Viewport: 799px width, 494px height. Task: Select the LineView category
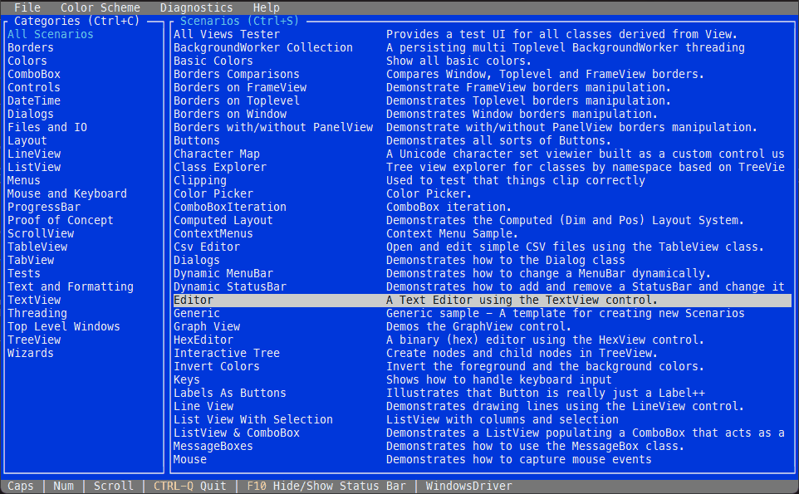33,154
